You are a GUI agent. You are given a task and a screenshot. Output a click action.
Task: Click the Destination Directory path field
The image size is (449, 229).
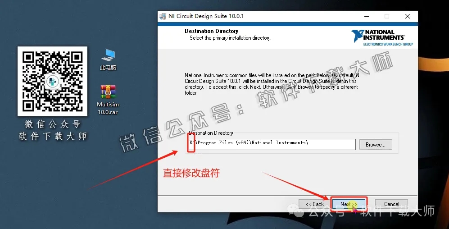tap(272, 144)
